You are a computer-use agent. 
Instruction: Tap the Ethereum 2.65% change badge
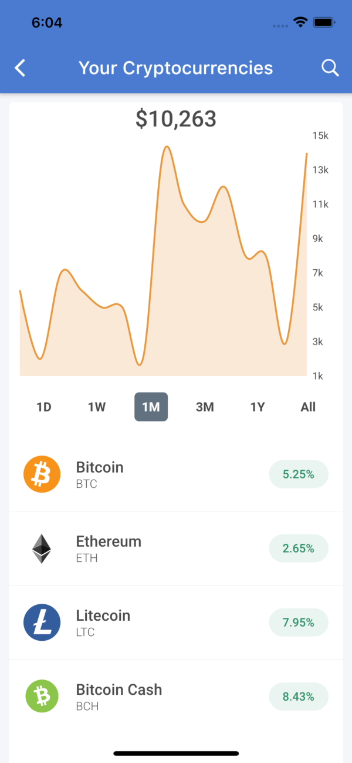point(299,548)
